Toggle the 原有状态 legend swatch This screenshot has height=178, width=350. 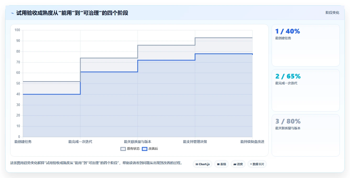123,149
